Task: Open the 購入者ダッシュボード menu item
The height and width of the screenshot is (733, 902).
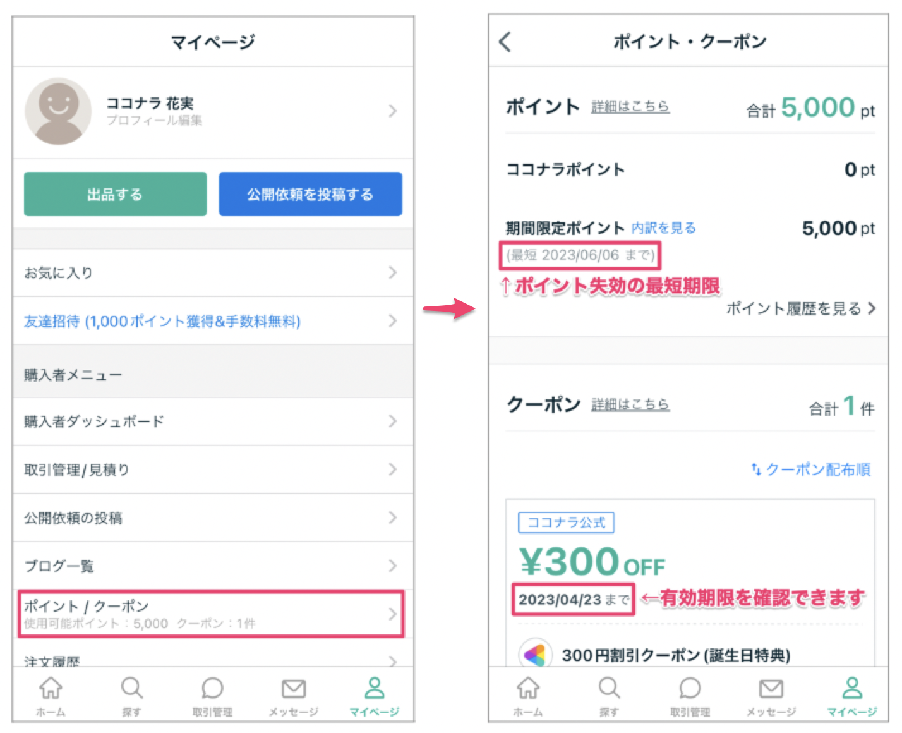Action: click(x=212, y=421)
